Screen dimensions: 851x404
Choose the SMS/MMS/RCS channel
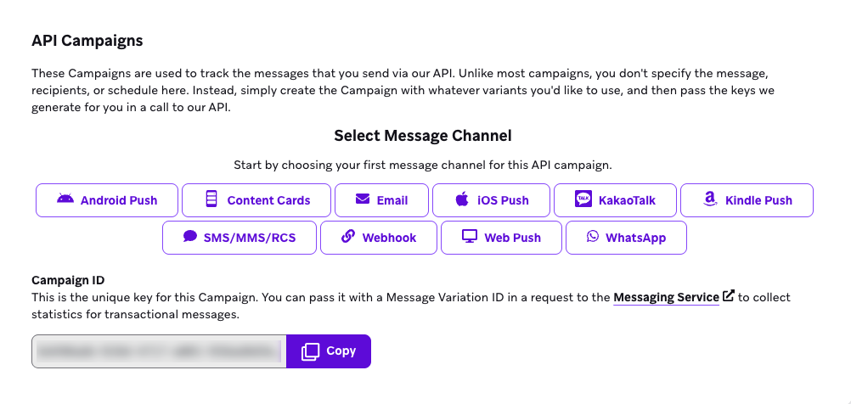[x=240, y=238]
